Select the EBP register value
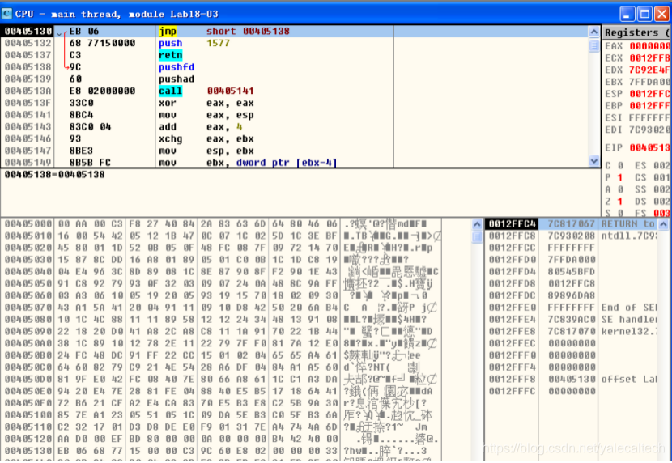This screenshot has width=672, height=463. [x=649, y=106]
